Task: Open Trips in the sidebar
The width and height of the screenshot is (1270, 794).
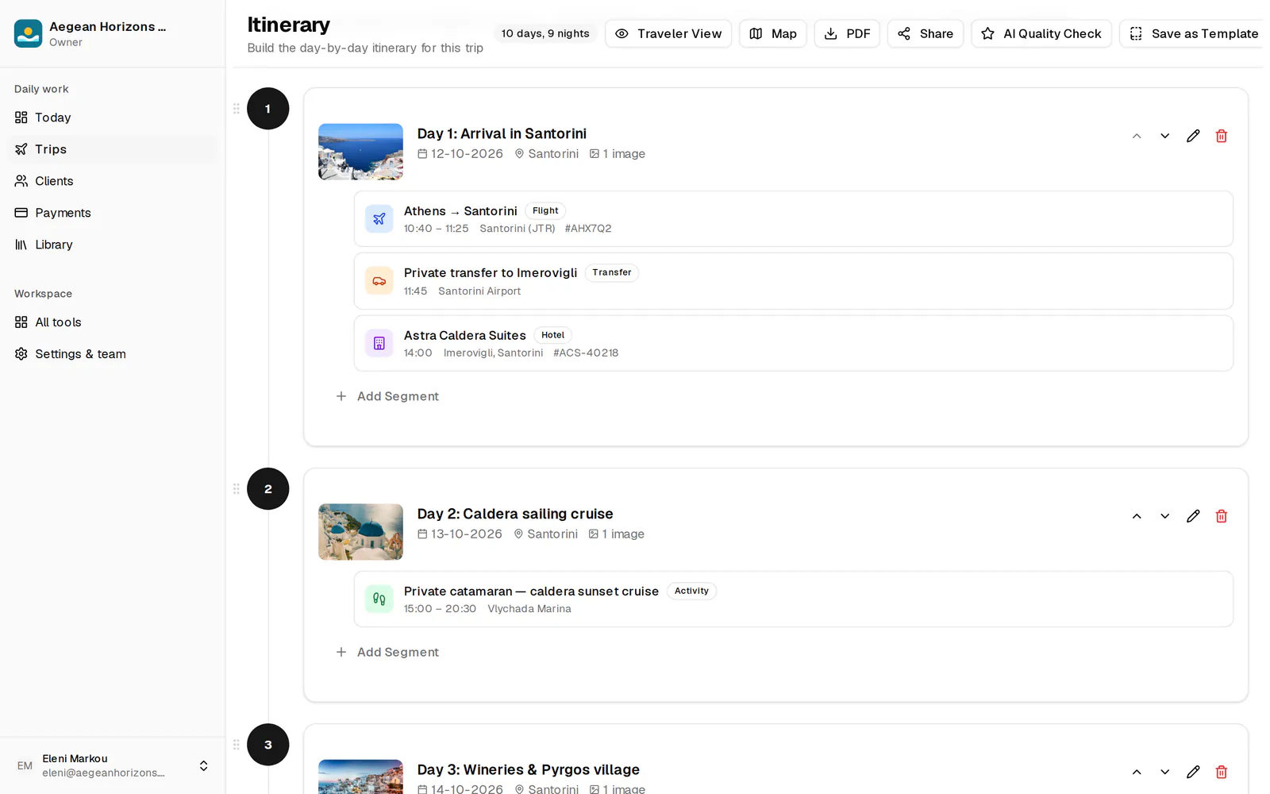Action: (x=113, y=149)
